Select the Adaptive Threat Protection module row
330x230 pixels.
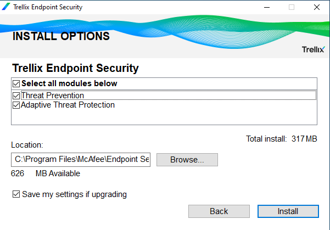(164, 105)
